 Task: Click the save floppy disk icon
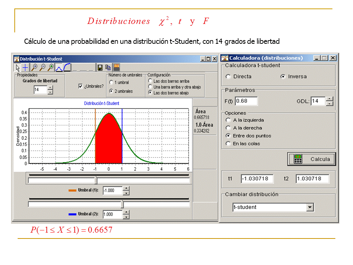pos(100,67)
